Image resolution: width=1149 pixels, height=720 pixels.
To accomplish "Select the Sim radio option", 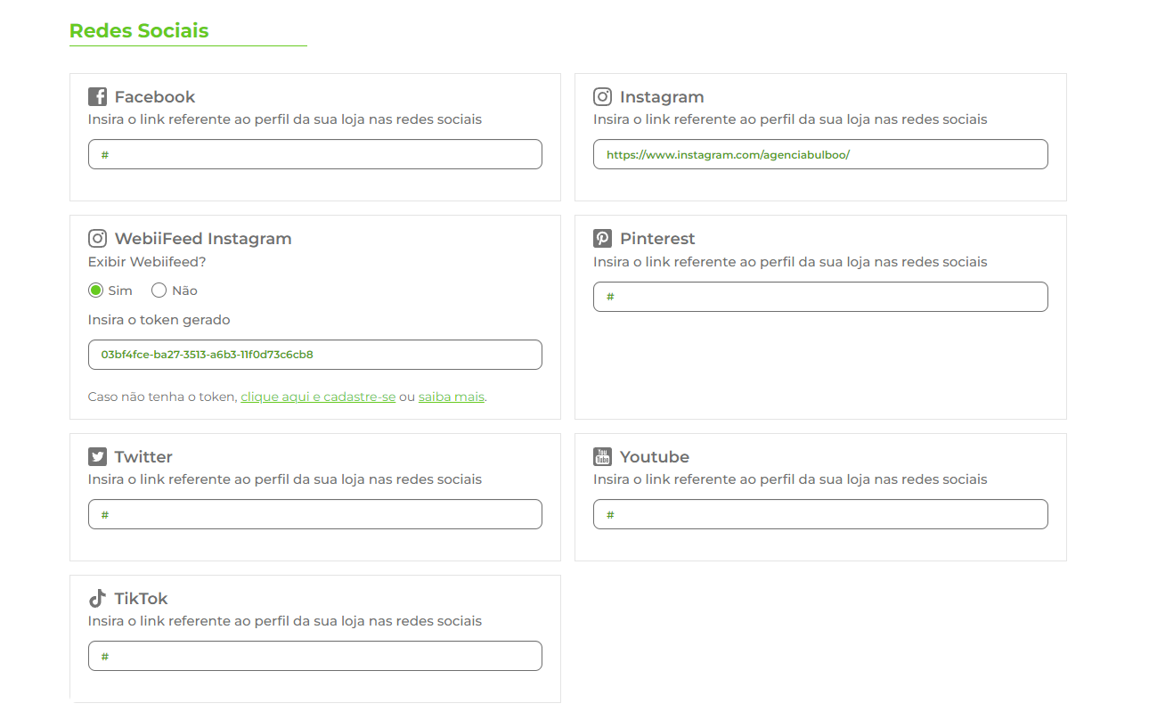I will pyautogui.click(x=96, y=290).
